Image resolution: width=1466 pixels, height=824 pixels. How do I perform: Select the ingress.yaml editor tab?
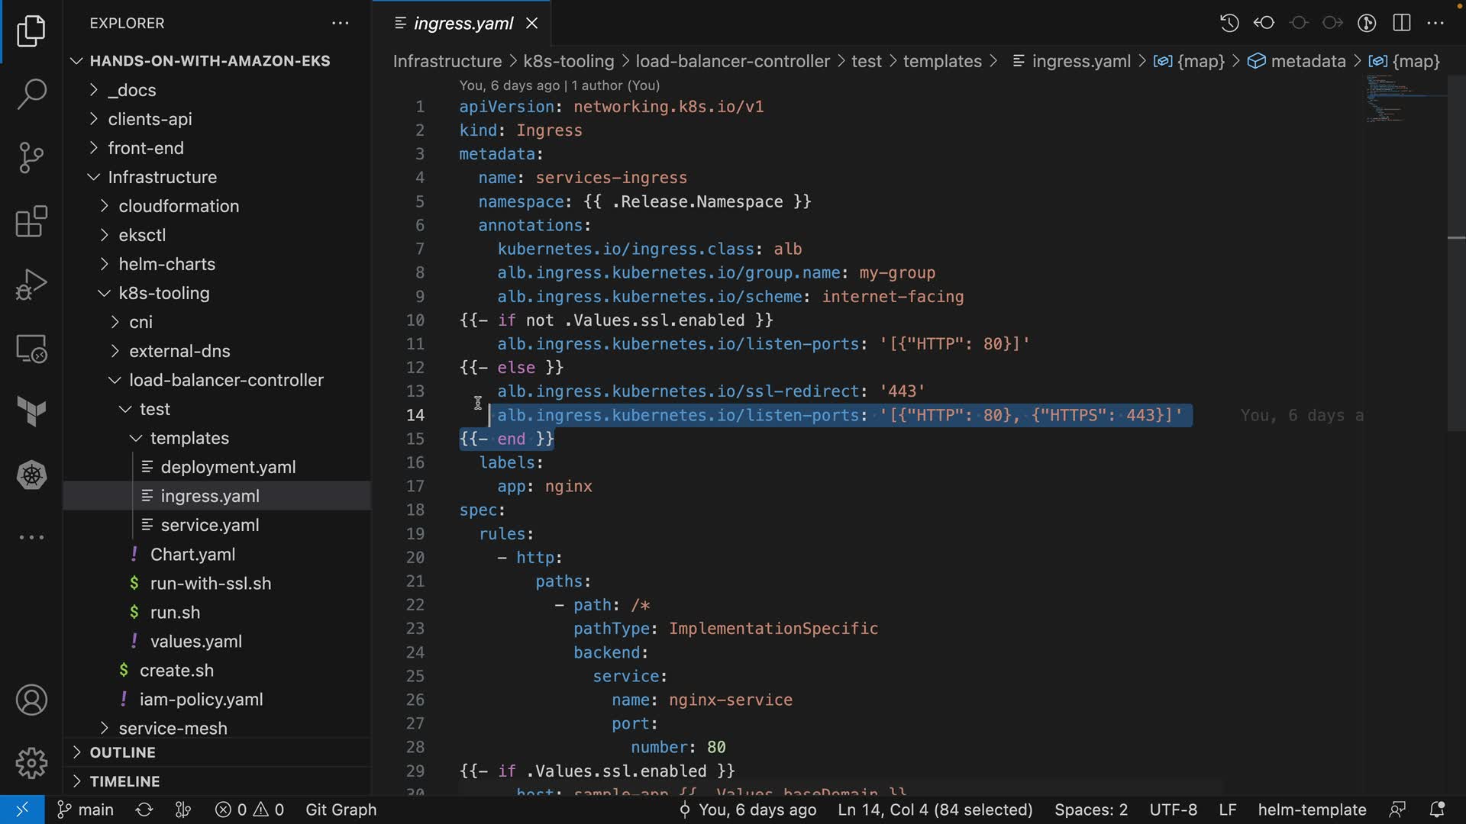pyautogui.click(x=463, y=24)
